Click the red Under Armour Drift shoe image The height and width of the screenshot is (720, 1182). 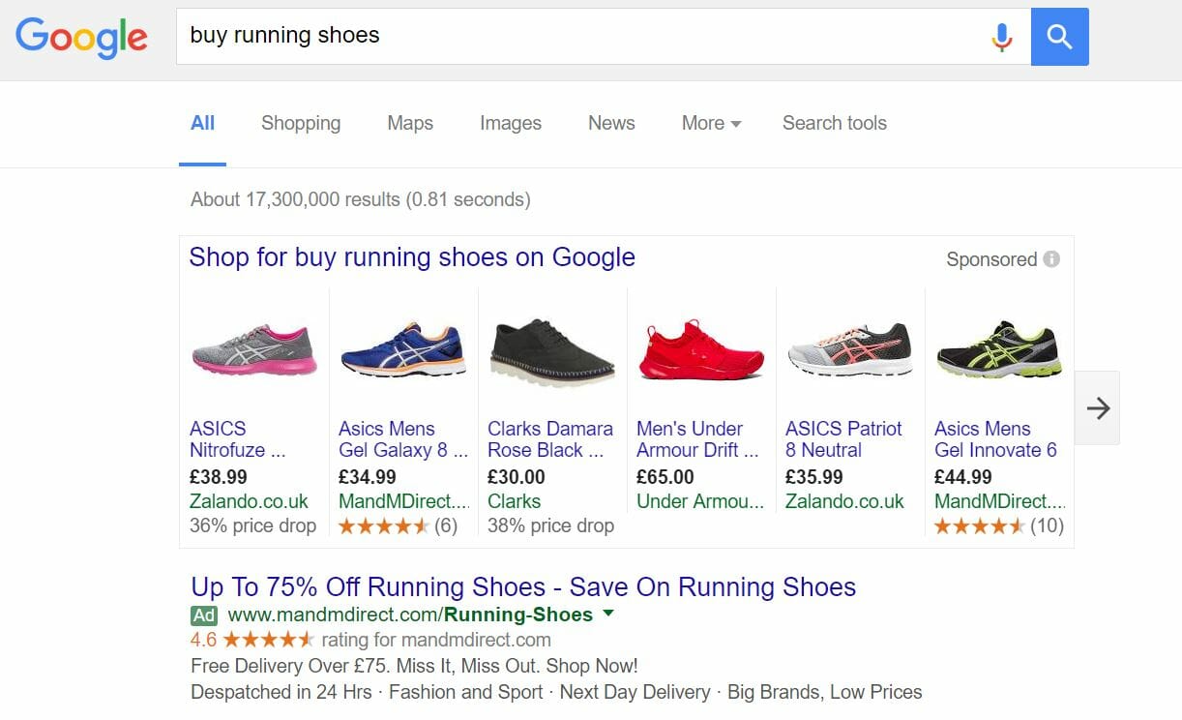pyautogui.click(x=701, y=349)
